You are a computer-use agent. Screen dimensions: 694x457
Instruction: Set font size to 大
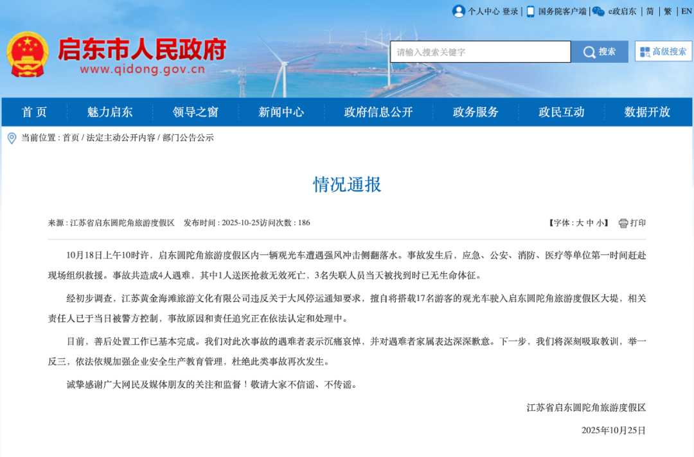[x=580, y=223]
